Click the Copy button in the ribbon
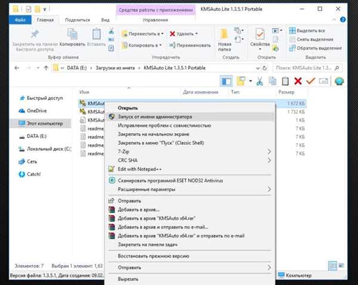 point(72,37)
